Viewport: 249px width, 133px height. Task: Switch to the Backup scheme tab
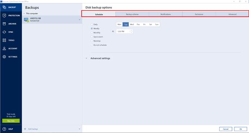pyautogui.click(x=132, y=14)
